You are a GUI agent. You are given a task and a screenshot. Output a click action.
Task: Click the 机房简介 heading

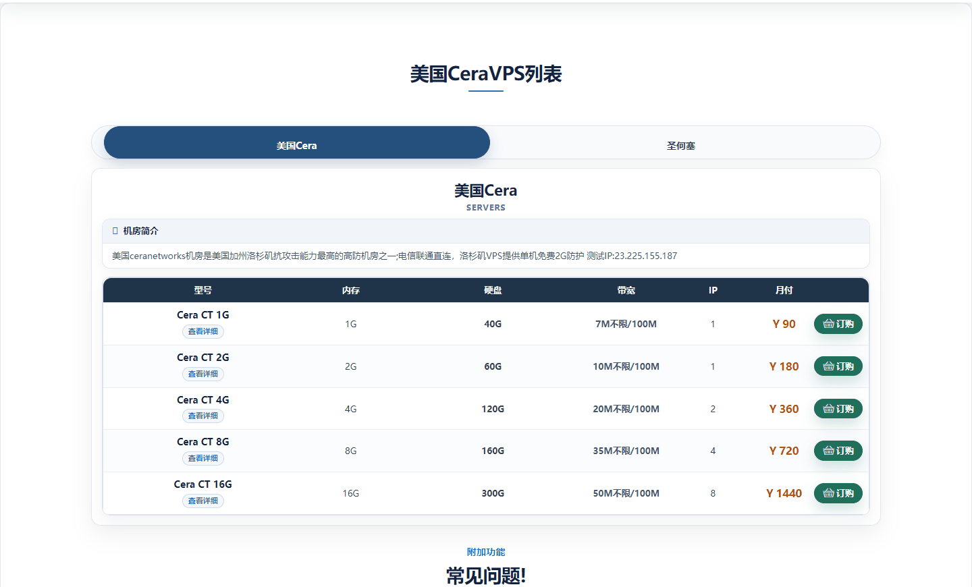point(140,231)
